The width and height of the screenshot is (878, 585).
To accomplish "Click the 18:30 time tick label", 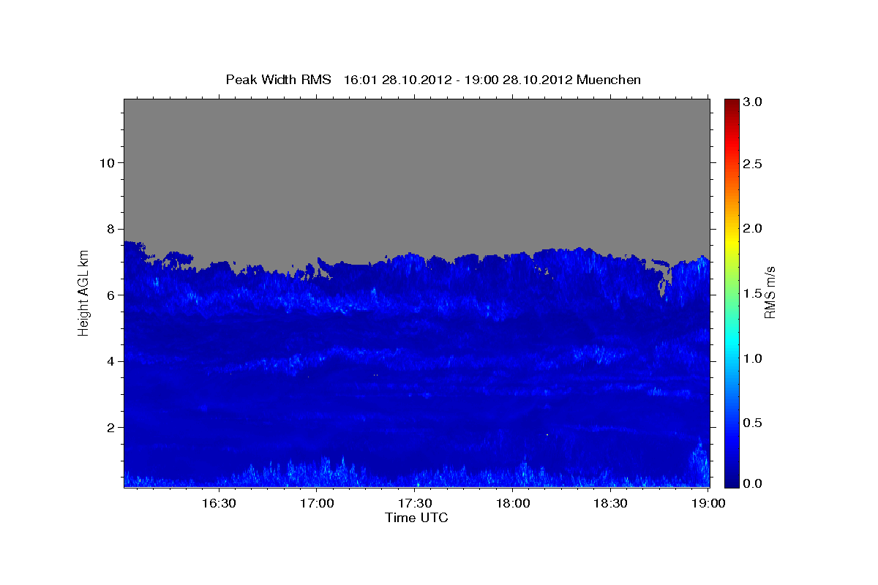I will [610, 504].
